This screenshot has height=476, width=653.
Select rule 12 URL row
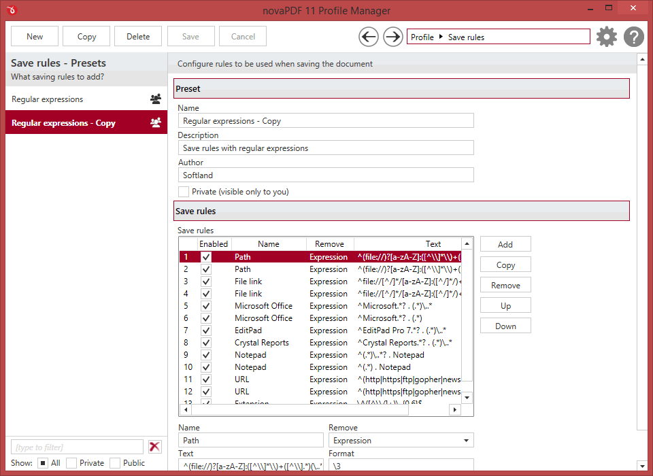(320, 392)
